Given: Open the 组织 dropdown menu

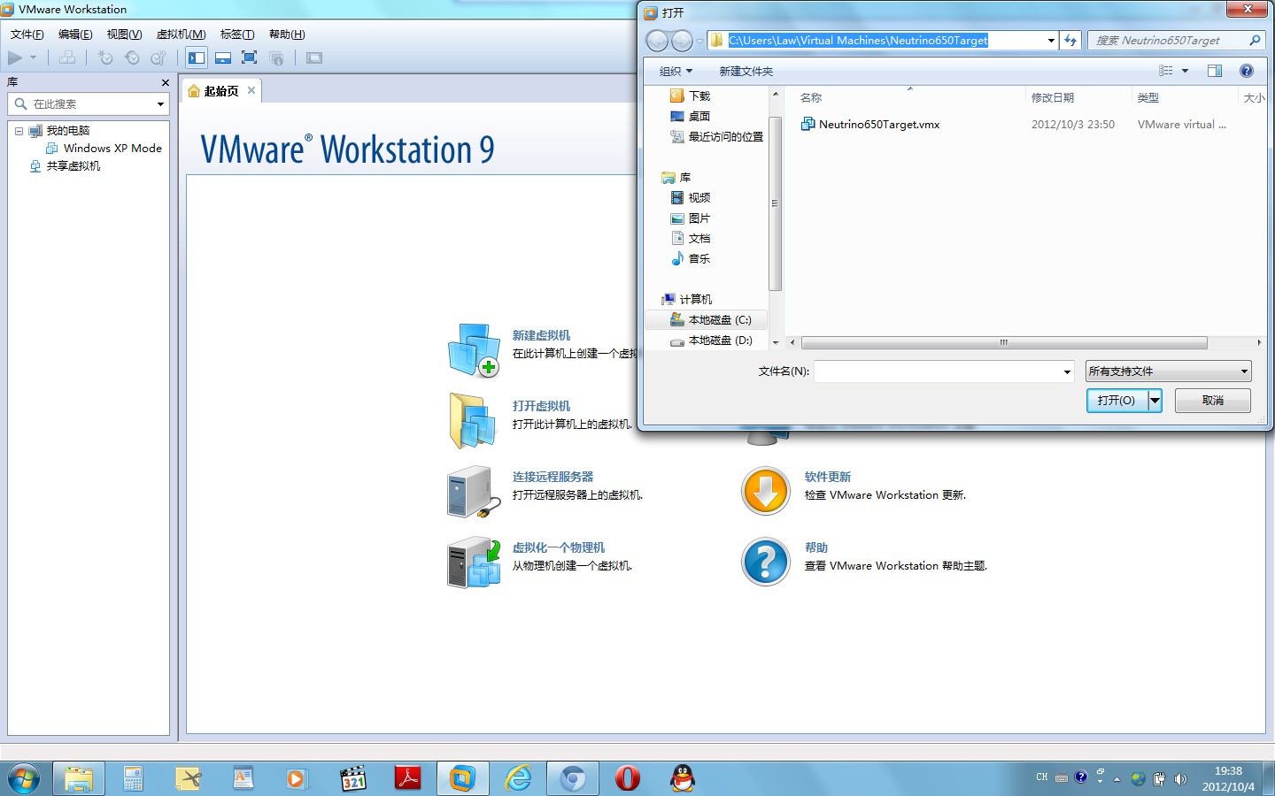Looking at the screenshot, I should [x=676, y=72].
